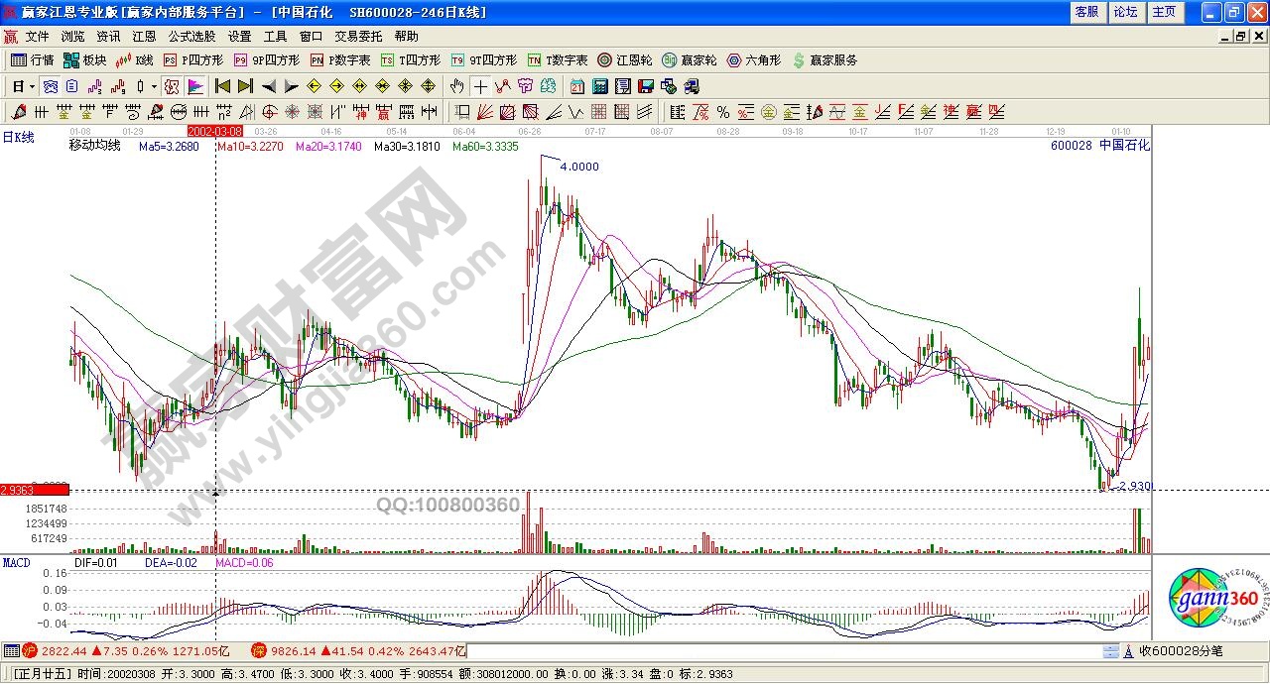Open the 六角形 hexagon tool

(x=754, y=60)
